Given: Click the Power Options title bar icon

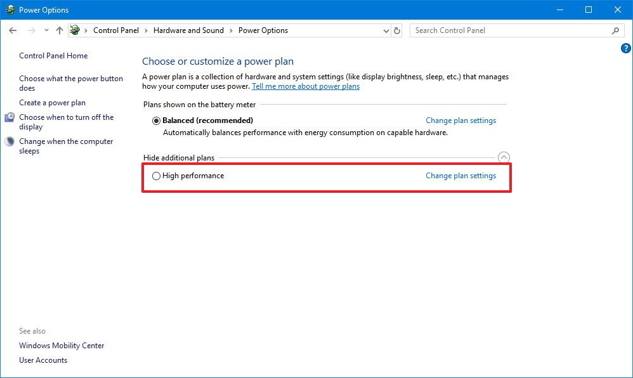Looking at the screenshot, I should pos(10,10).
